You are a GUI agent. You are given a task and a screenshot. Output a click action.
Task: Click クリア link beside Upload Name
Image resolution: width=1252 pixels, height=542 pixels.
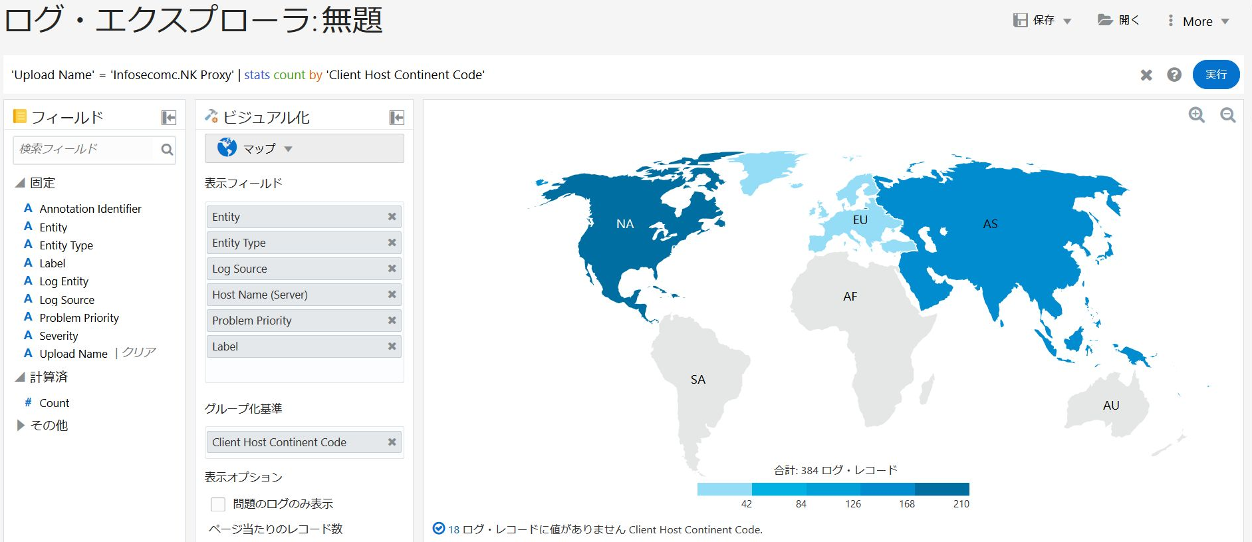coord(139,352)
